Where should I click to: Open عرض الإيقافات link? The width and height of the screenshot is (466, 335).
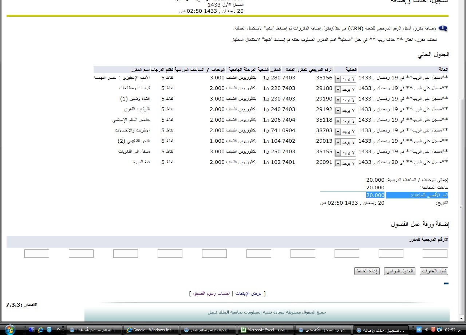pyautogui.click(x=249, y=293)
